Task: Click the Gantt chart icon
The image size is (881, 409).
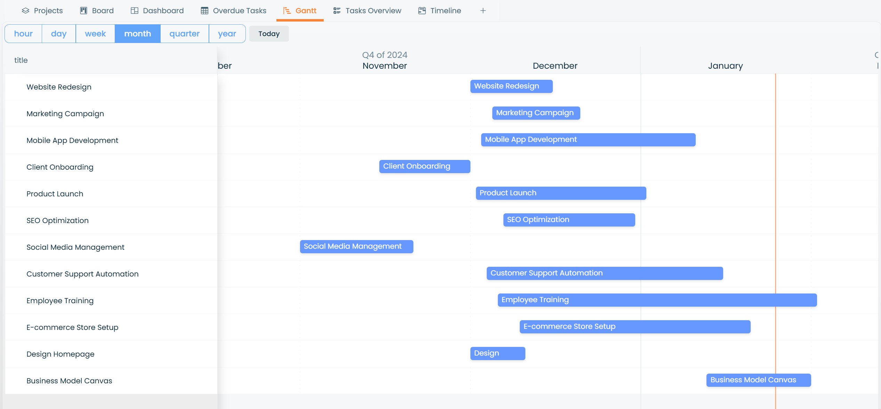Action: [287, 11]
